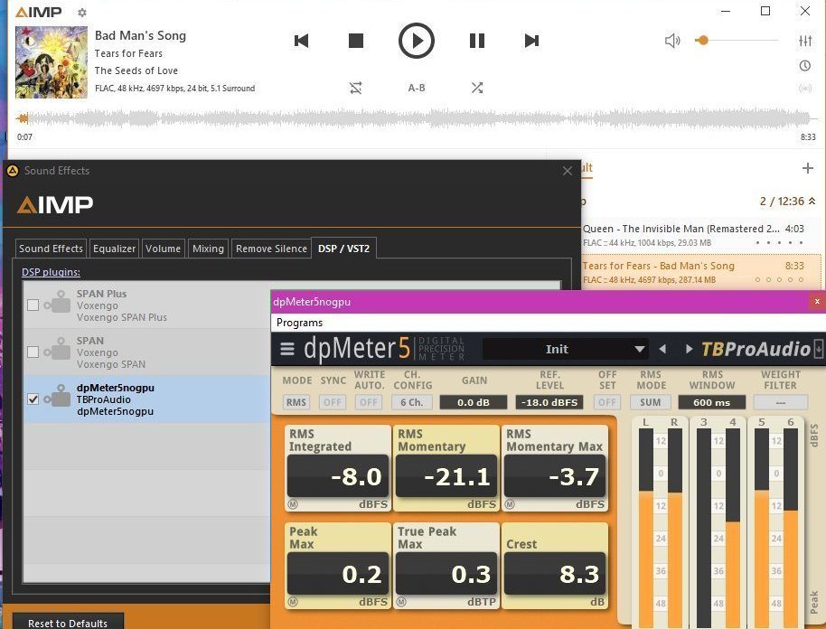The width and height of the screenshot is (826, 629).
Task: Reset RMS Momentary Max with its M button
Action: pos(510,504)
